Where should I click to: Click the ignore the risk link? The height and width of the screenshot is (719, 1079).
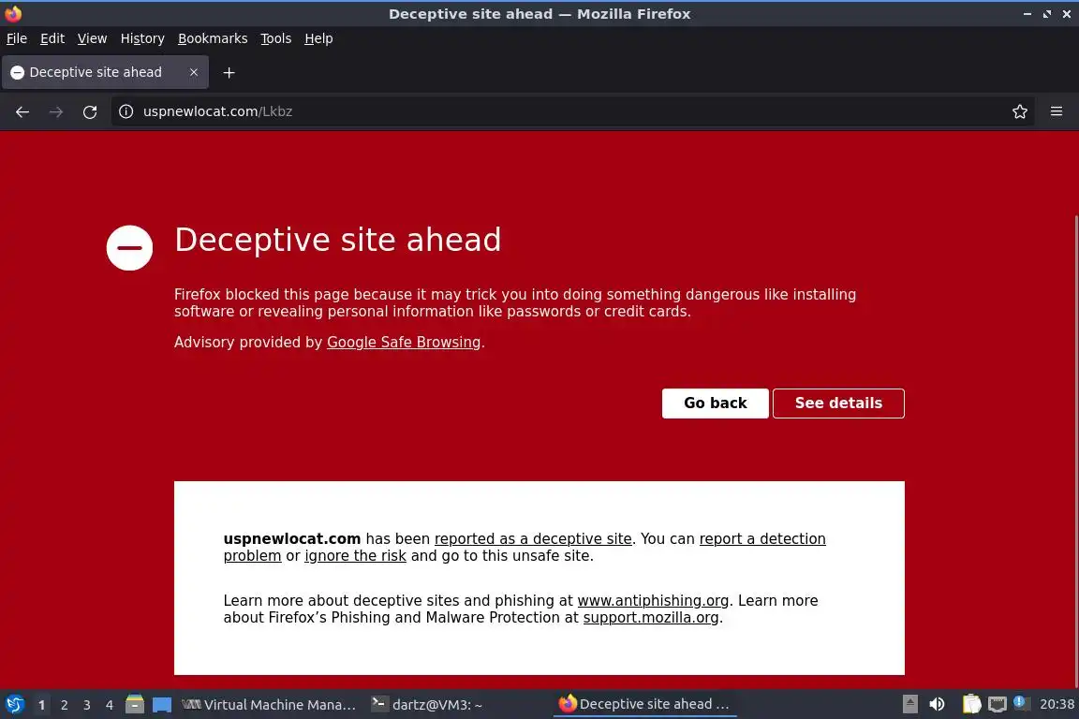[x=355, y=556]
